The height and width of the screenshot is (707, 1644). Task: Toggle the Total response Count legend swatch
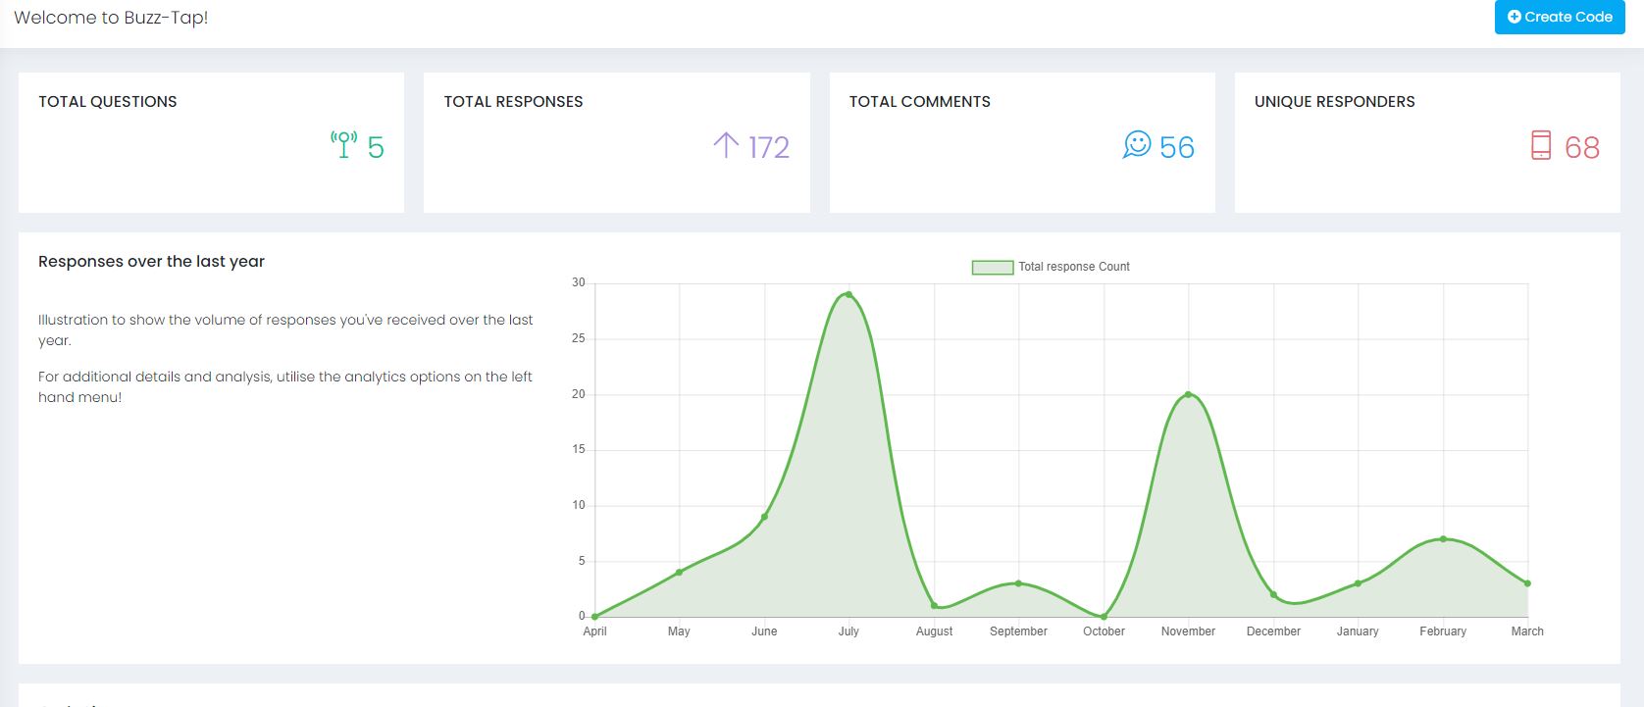pyautogui.click(x=992, y=267)
